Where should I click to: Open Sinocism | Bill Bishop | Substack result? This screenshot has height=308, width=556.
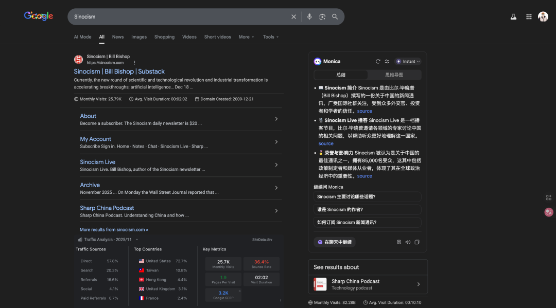pyautogui.click(x=119, y=71)
